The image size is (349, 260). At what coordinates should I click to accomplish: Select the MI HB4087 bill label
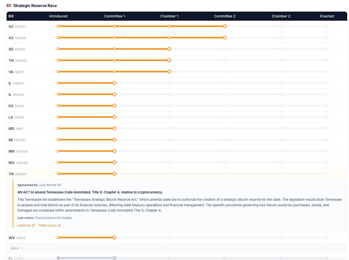tap(17, 140)
